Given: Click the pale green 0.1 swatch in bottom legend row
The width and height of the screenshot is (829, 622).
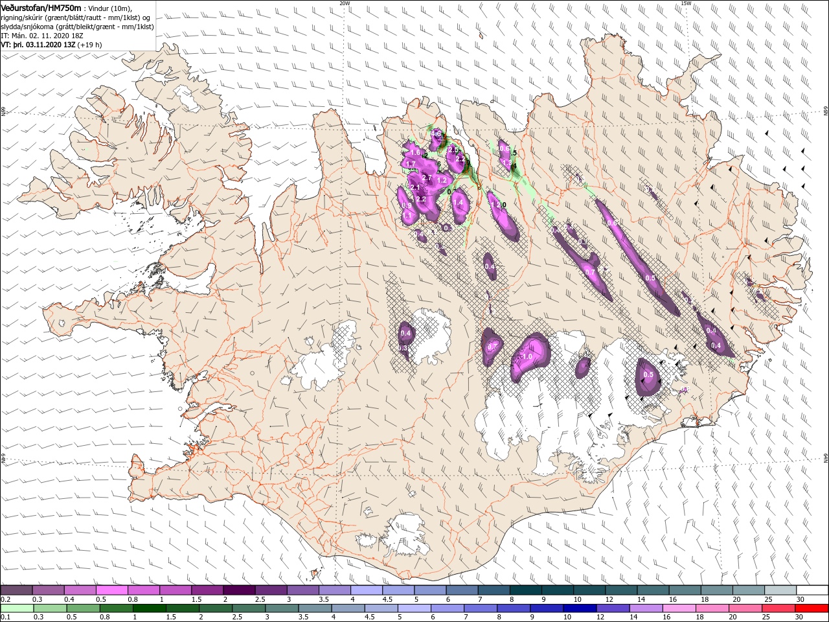Looking at the screenshot, I should 17,608.
